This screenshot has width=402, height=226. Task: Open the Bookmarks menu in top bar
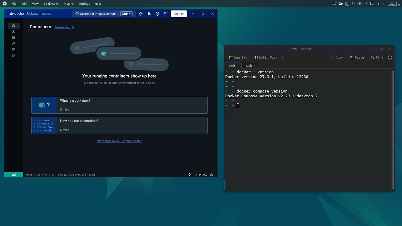pyautogui.click(x=51, y=4)
